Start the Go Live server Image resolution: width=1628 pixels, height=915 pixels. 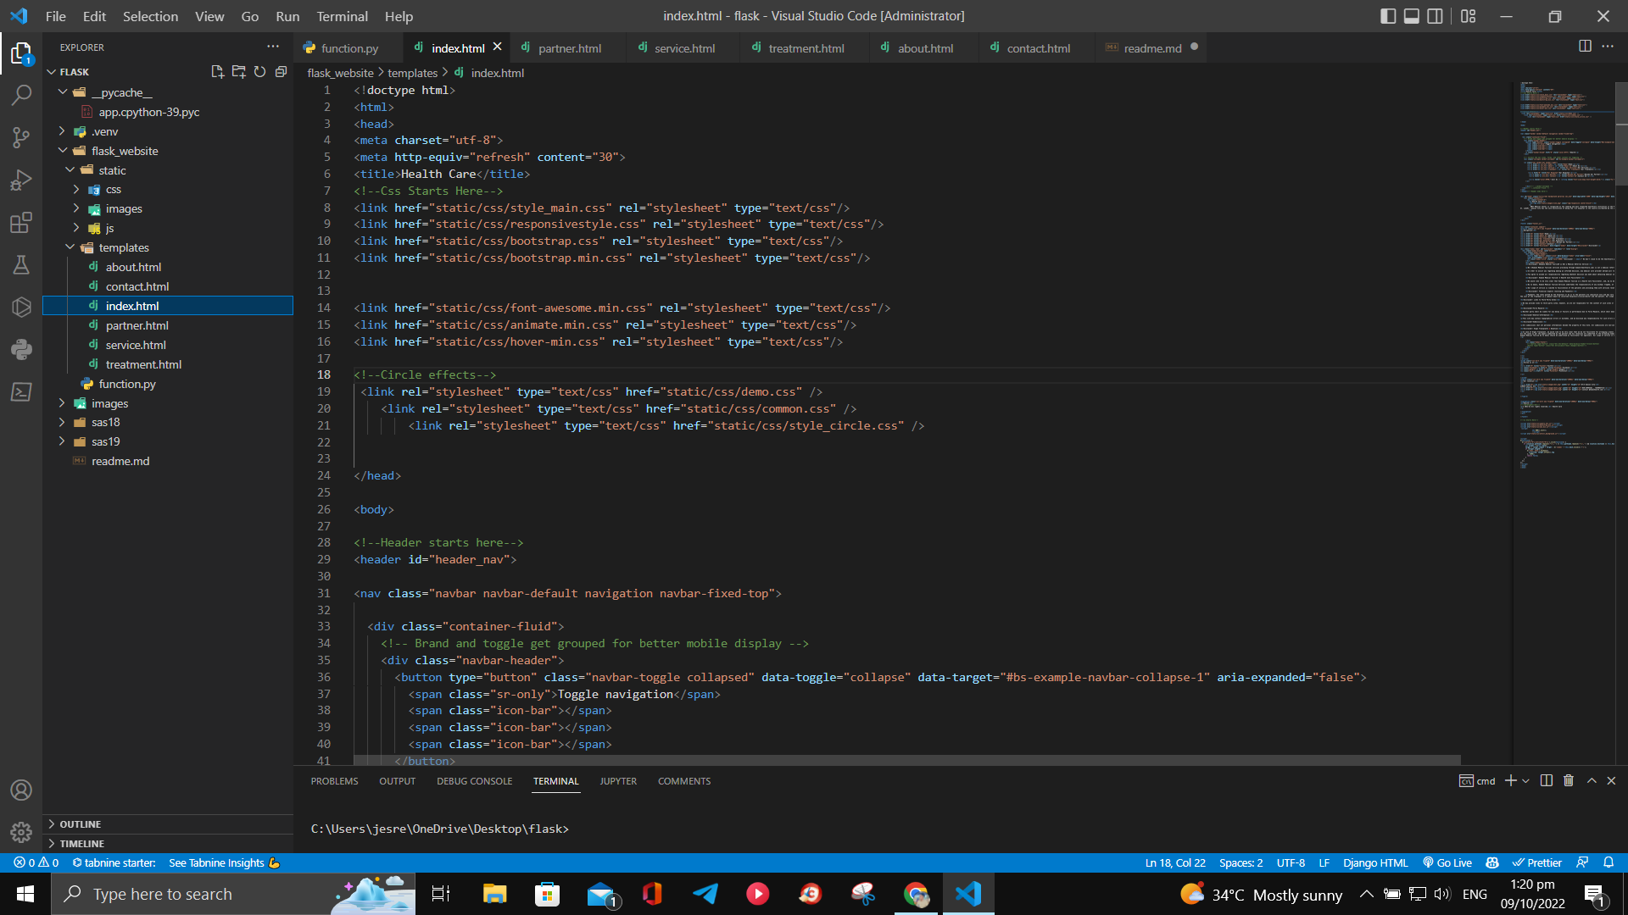(1447, 862)
